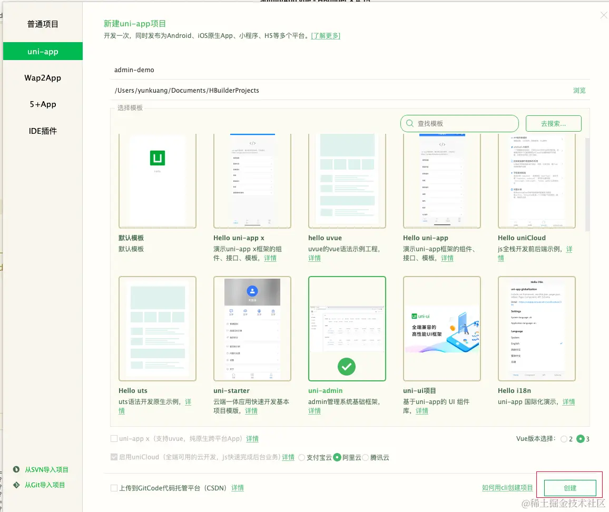The height and width of the screenshot is (512, 609).
Task: Open 详情 link for Hello i18n
Action: coord(568,402)
